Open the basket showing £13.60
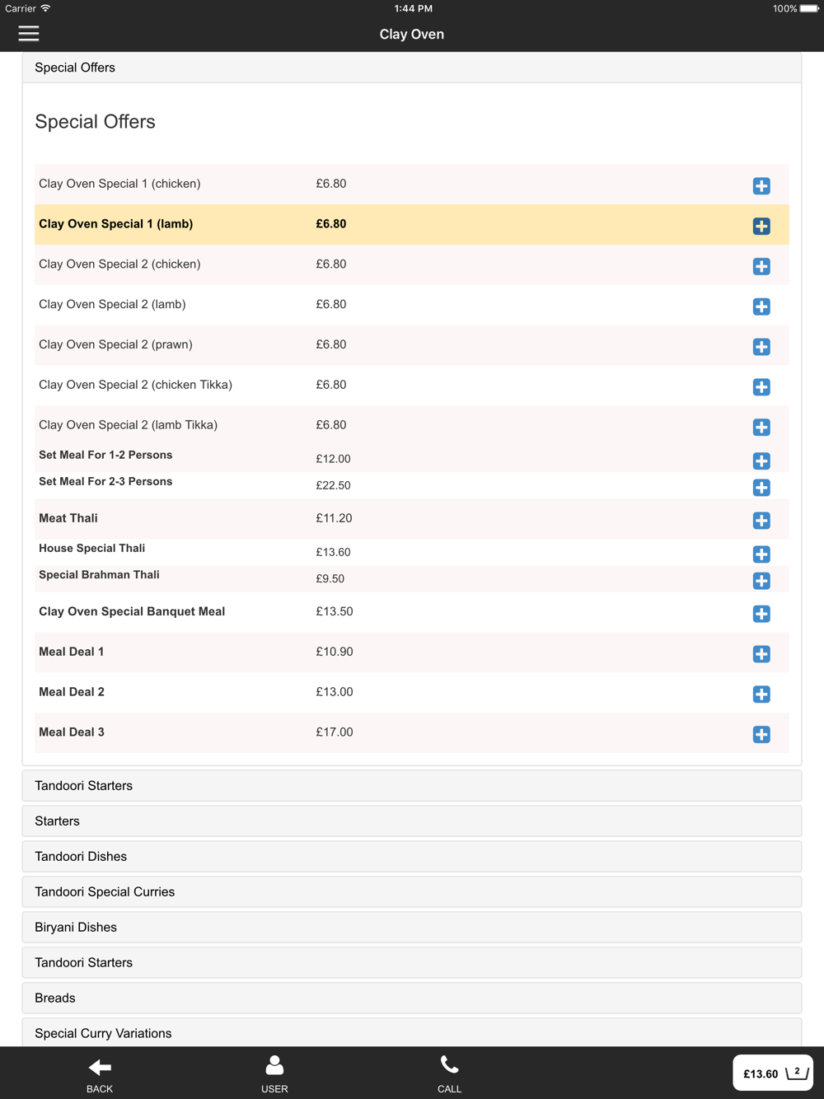The width and height of the screenshot is (824, 1099). pyautogui.click(x=773, y=1073)
